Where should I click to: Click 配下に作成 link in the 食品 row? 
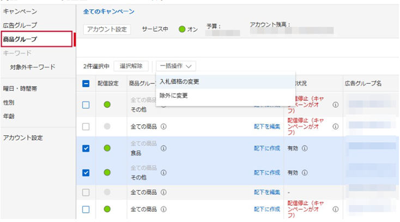click(x=267, y=148)
